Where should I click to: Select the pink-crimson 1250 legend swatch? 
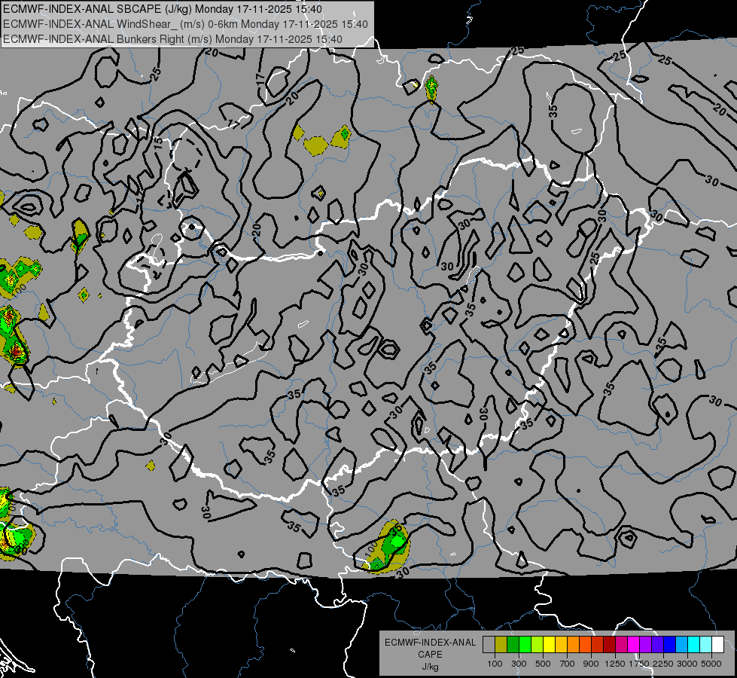click(x=621, y=645)
